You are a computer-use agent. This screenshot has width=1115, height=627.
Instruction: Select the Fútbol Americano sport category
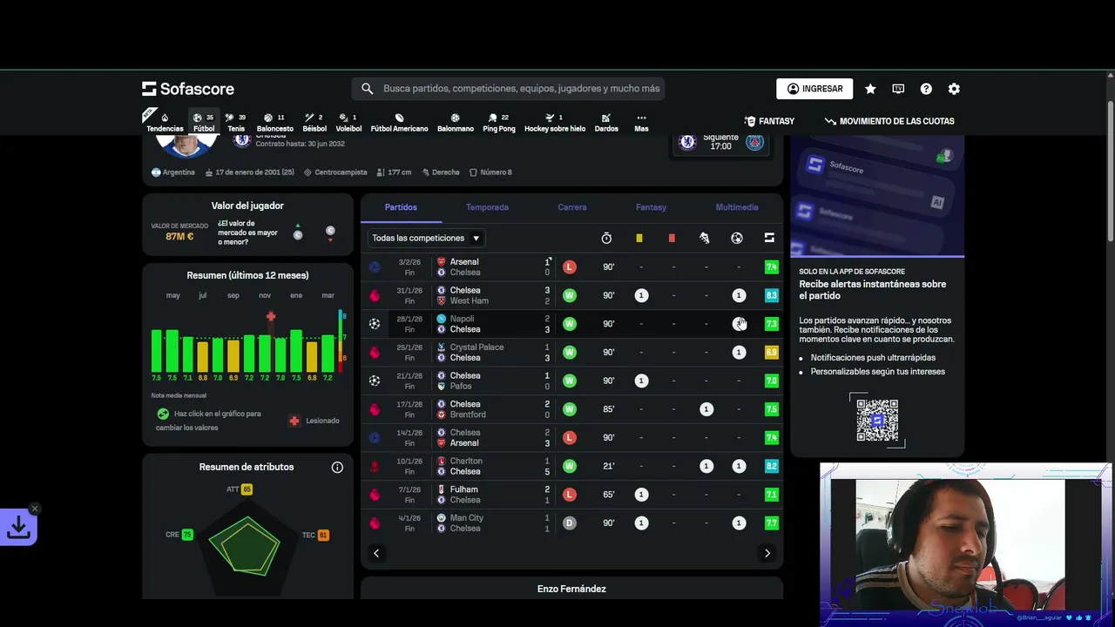tap(399, 122)
